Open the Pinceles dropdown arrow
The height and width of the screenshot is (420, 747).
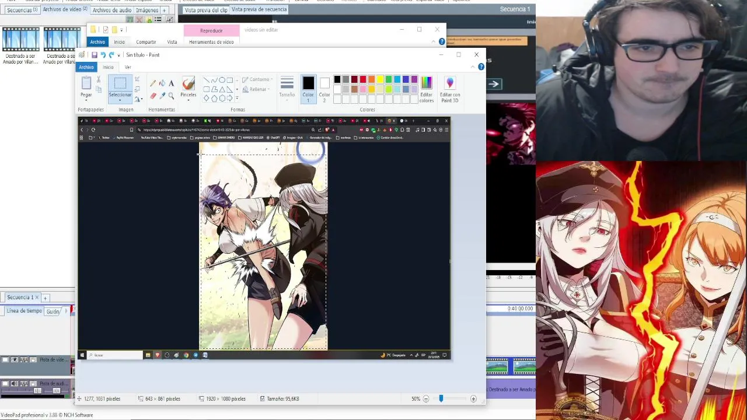tap(188, 100)
